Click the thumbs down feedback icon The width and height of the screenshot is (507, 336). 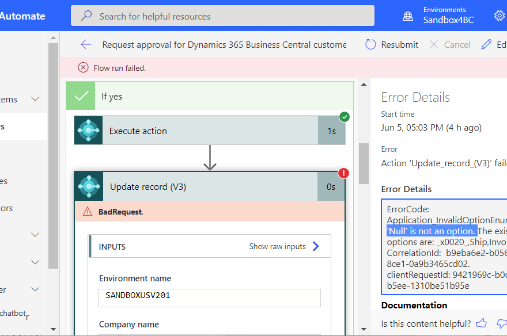click(x=502, y=323)
